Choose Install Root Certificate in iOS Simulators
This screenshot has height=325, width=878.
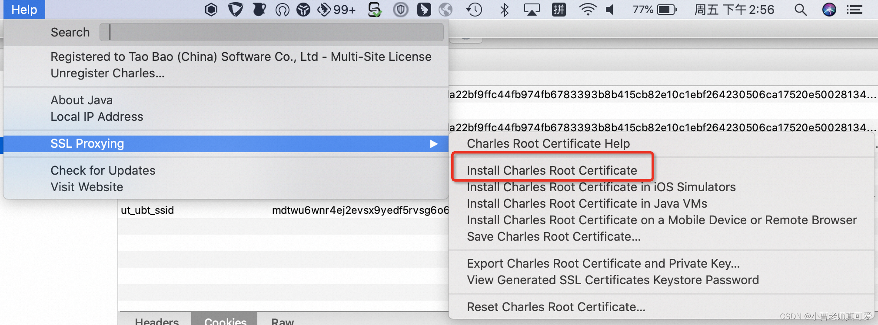coord(601,187)
